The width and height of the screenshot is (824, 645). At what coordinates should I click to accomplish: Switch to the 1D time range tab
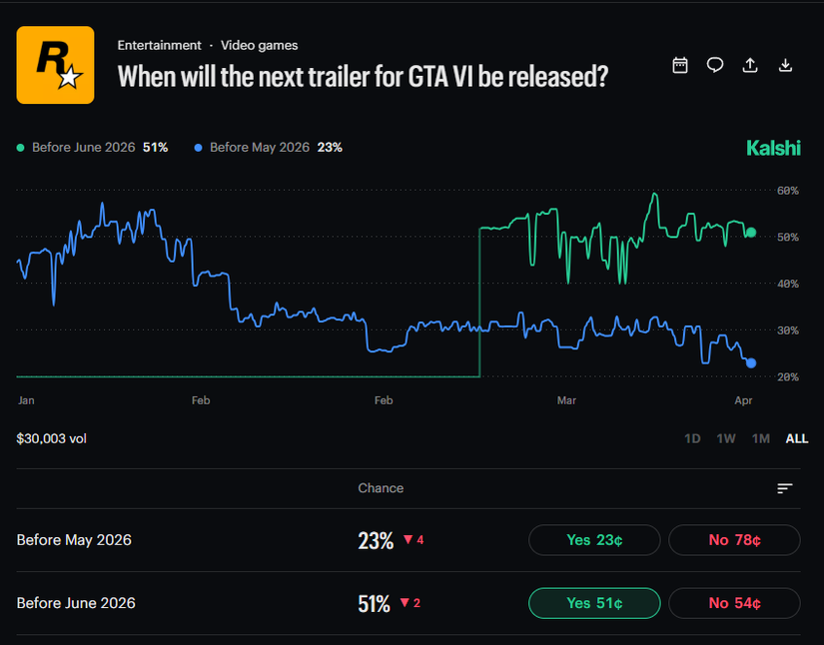click(692, 437)
